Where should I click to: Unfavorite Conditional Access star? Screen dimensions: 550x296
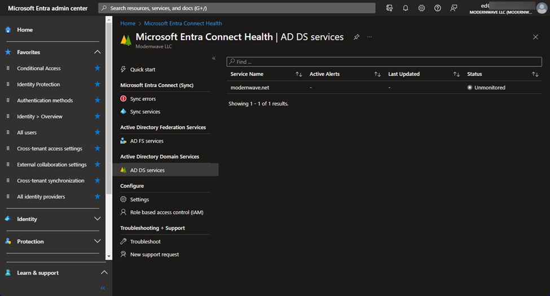[x=98, y=68]
